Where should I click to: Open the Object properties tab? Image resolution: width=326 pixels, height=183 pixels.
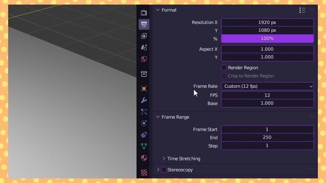(144, 88)
